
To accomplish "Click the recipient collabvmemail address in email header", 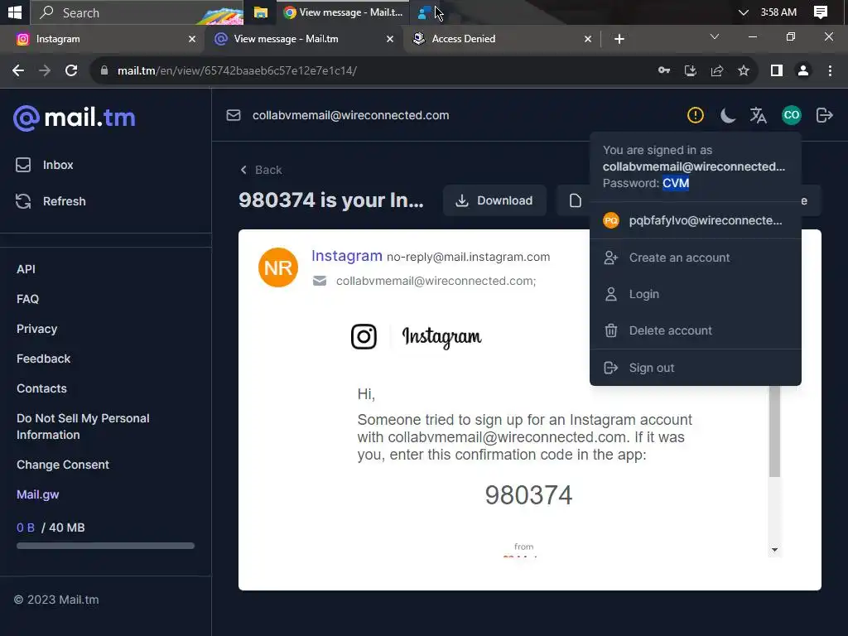I will coord(436,281).
